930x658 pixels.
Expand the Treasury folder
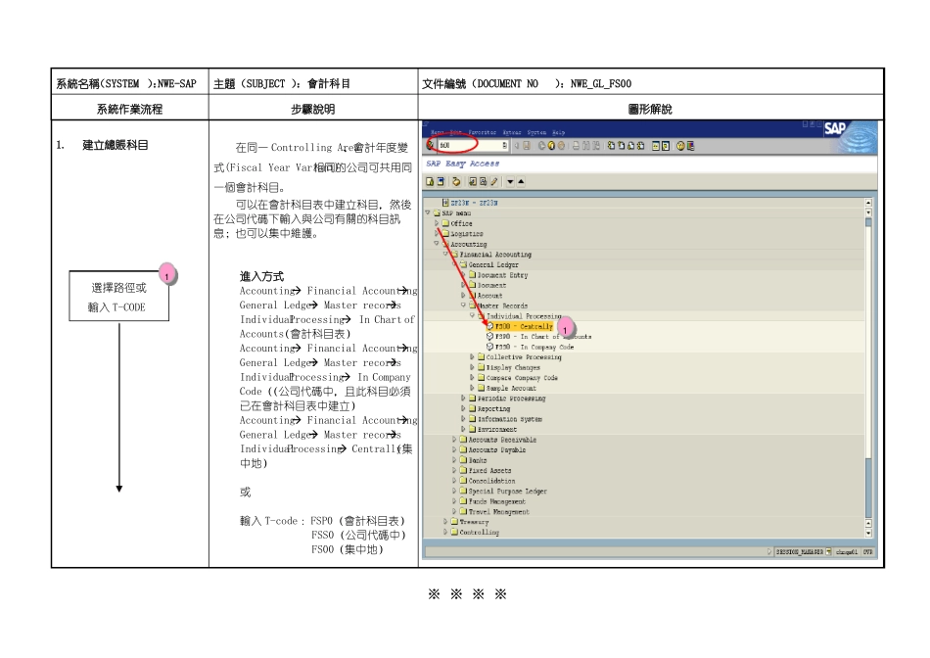(x=445, y=522)
